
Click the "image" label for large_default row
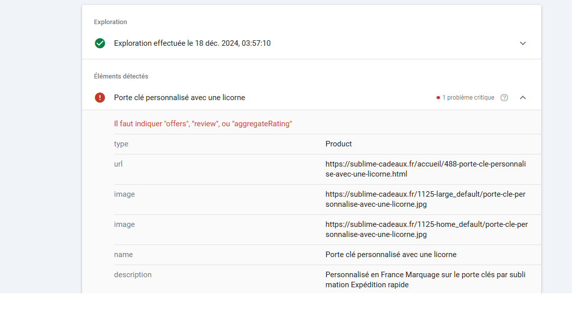coord(124,194)
